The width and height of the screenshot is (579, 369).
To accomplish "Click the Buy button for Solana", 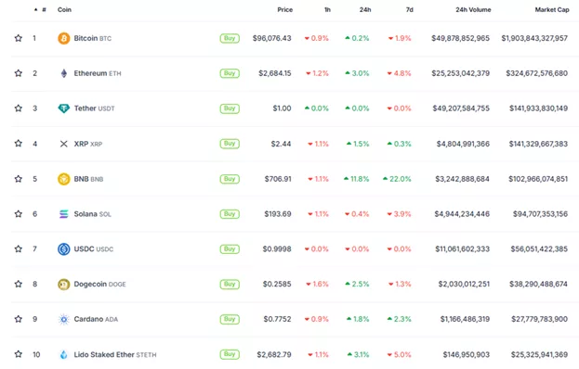I will click(x=230, y=214).
